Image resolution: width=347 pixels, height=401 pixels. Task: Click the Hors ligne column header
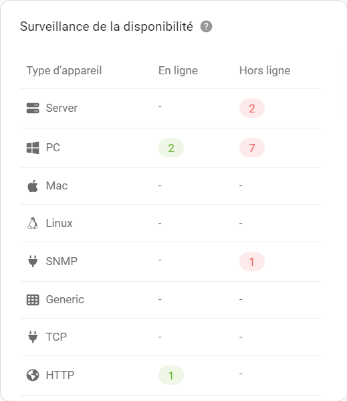click(265, 70)
